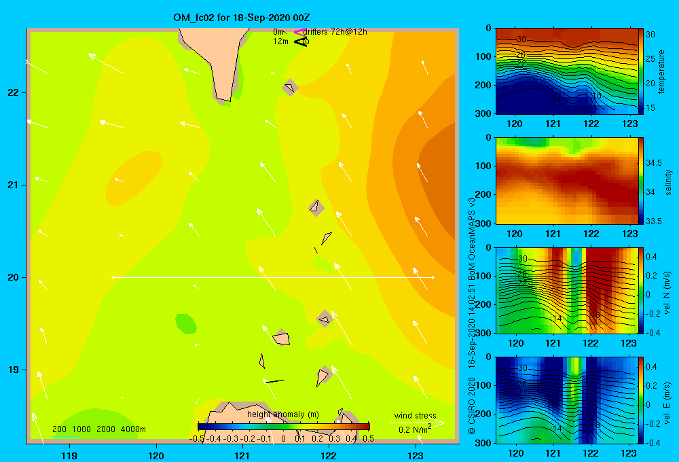This screenshot has height=462, width=679.
Task: Click the '1000' bathymetry depth label
Action: pos(81,429)
